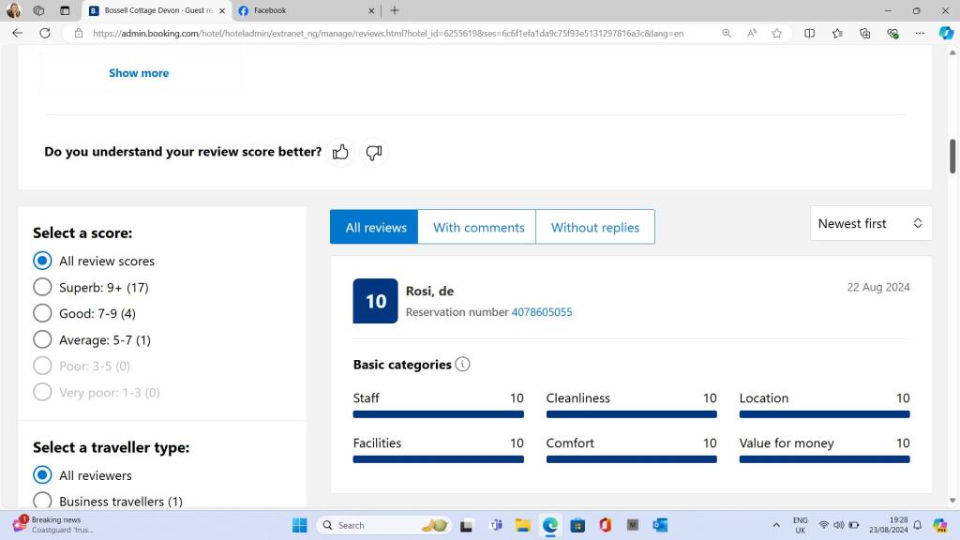
Task: Open the zoom magnifier icon in address bar
Action: [727, 33]
